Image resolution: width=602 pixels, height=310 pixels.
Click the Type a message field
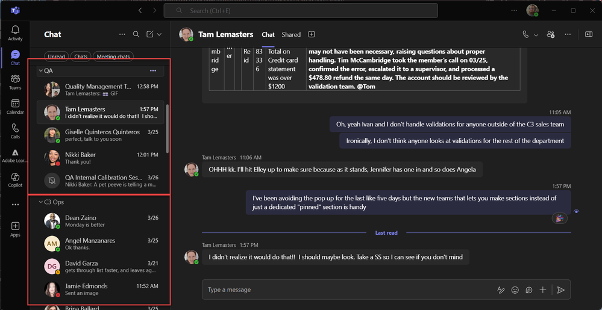click(x=343, y=290)
